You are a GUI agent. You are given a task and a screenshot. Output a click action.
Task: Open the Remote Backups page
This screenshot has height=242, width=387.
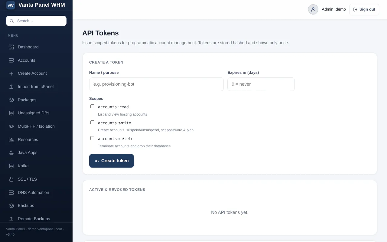(36, 219)
